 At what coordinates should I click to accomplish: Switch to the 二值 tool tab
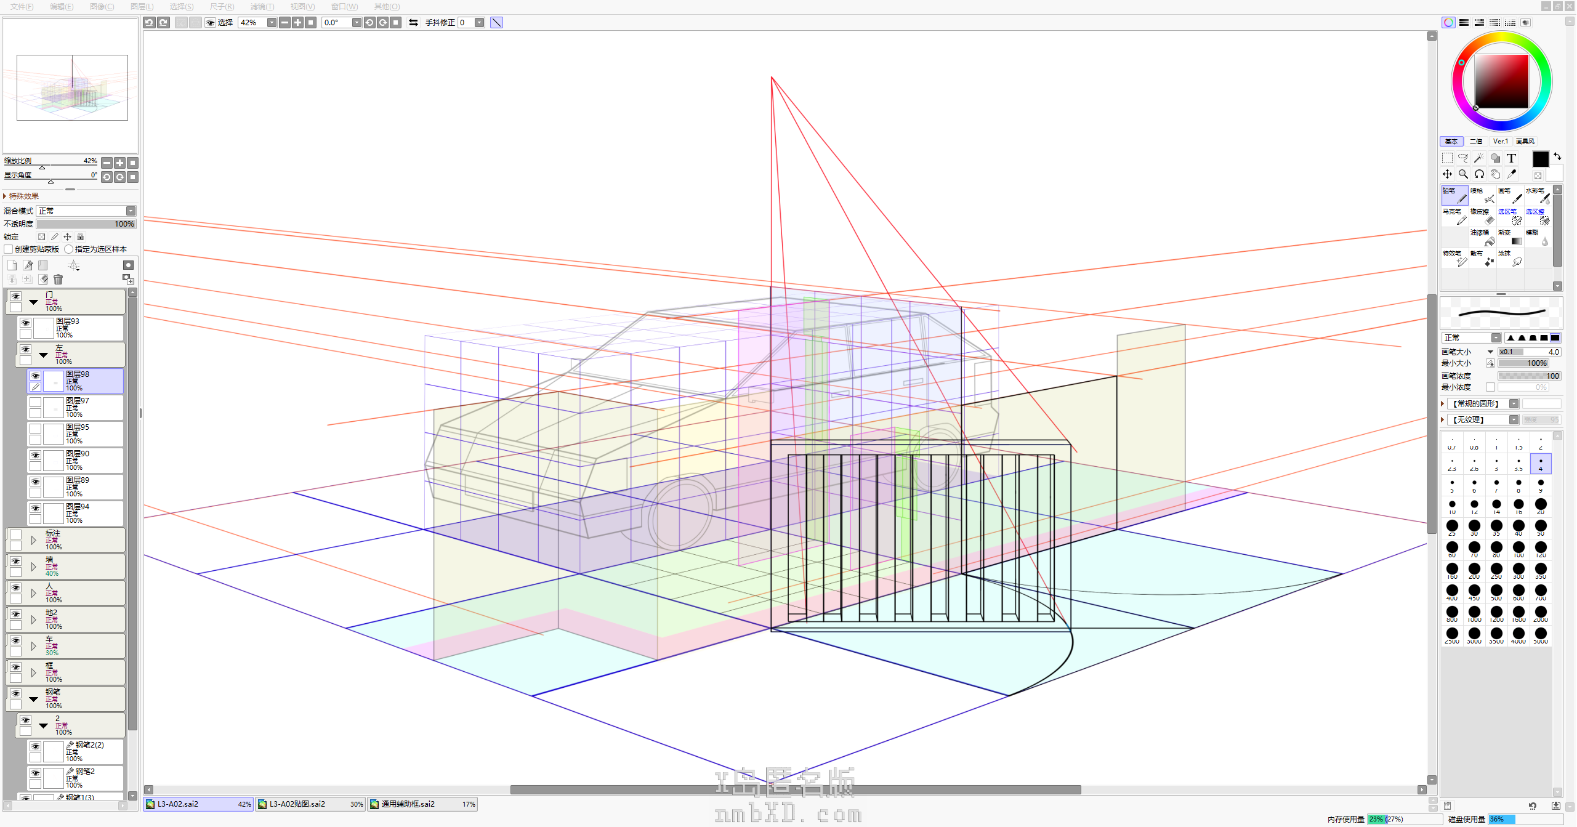pyautogui.click(x=1476, y=142)
